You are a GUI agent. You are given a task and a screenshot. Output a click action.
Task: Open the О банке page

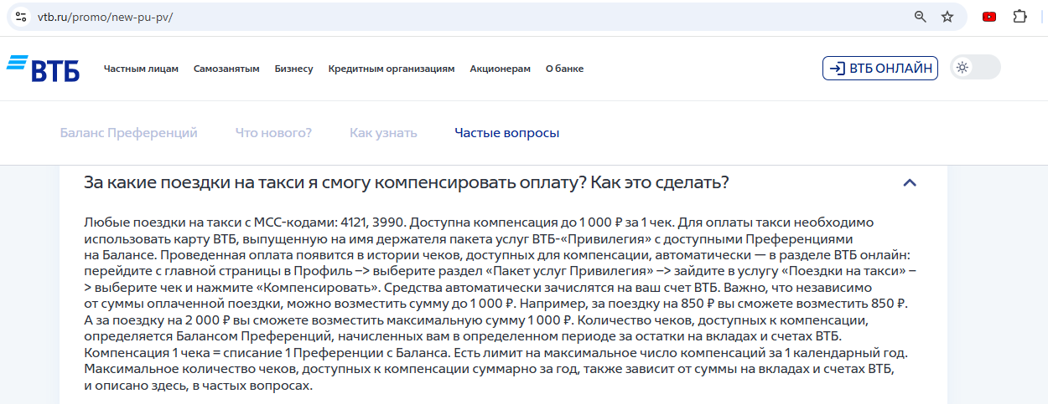[564, 69]
